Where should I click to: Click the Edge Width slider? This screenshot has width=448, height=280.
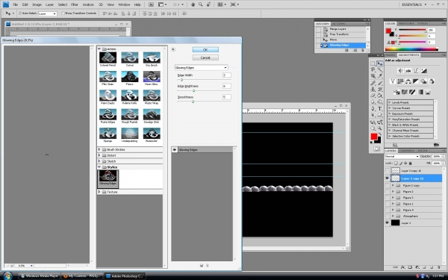[181, 80]
